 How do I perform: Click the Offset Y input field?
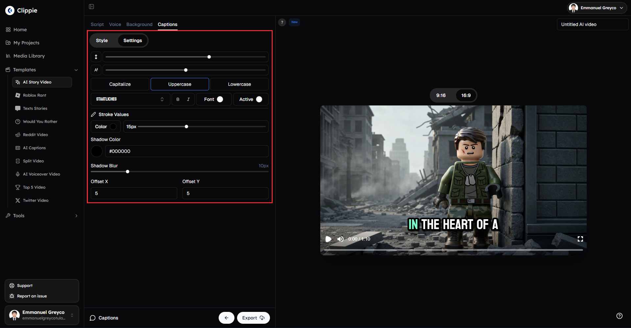tap(226, 193)
